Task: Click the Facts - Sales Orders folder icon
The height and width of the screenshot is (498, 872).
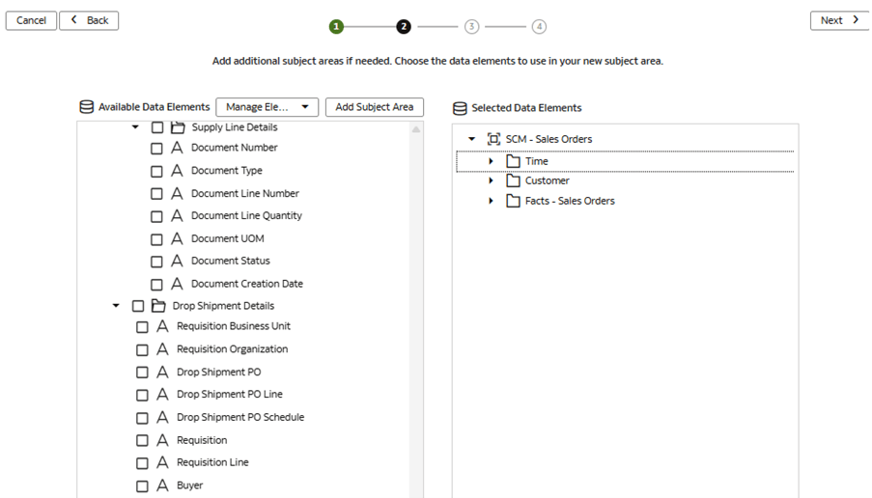Action: [x=513, y=201]
